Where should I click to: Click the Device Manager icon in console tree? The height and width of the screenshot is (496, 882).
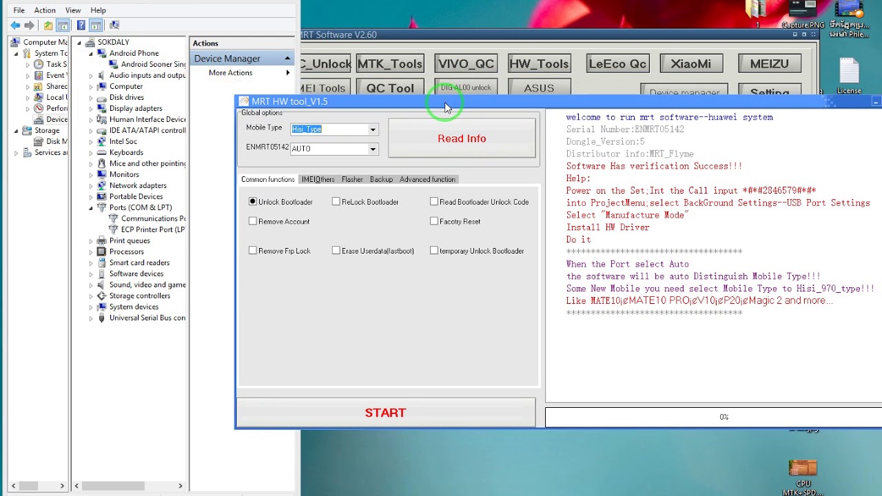click(x=39, y=119)
